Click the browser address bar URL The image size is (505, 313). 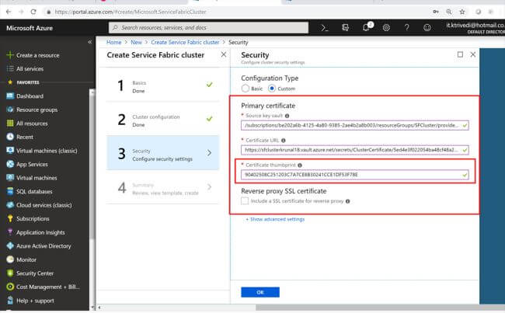tap(131, 12)
